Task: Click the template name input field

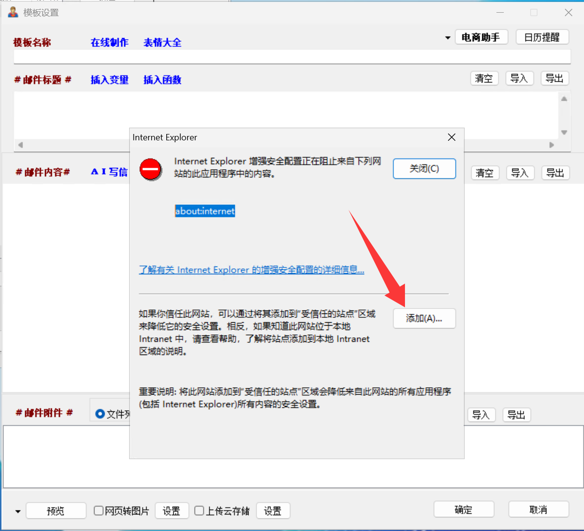Action: (292, 57)
